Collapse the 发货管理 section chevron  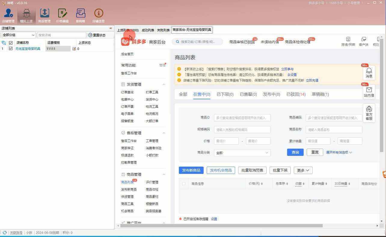click(x=164, y=84)
